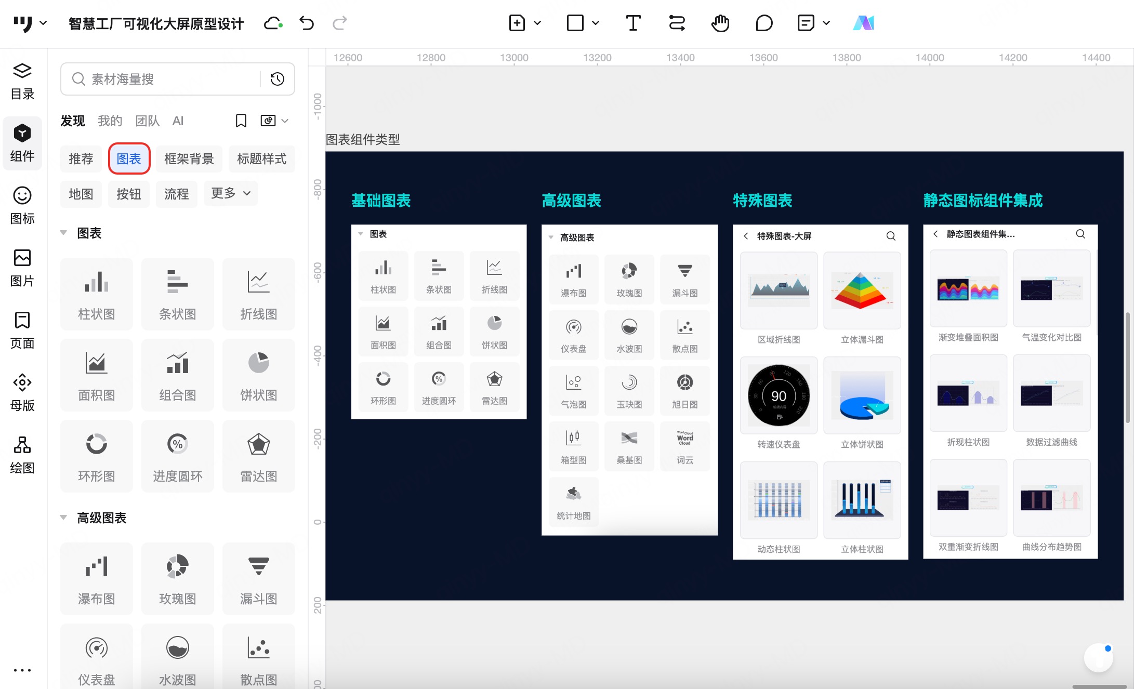
Task: Expand the 更多 categories dropdown
Action: (x=231, y=193)
